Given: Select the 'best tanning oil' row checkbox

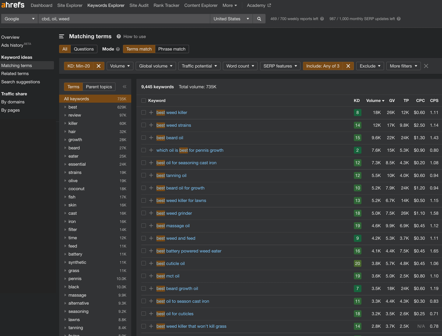Looking at the screenshot, I should point(144,175).
